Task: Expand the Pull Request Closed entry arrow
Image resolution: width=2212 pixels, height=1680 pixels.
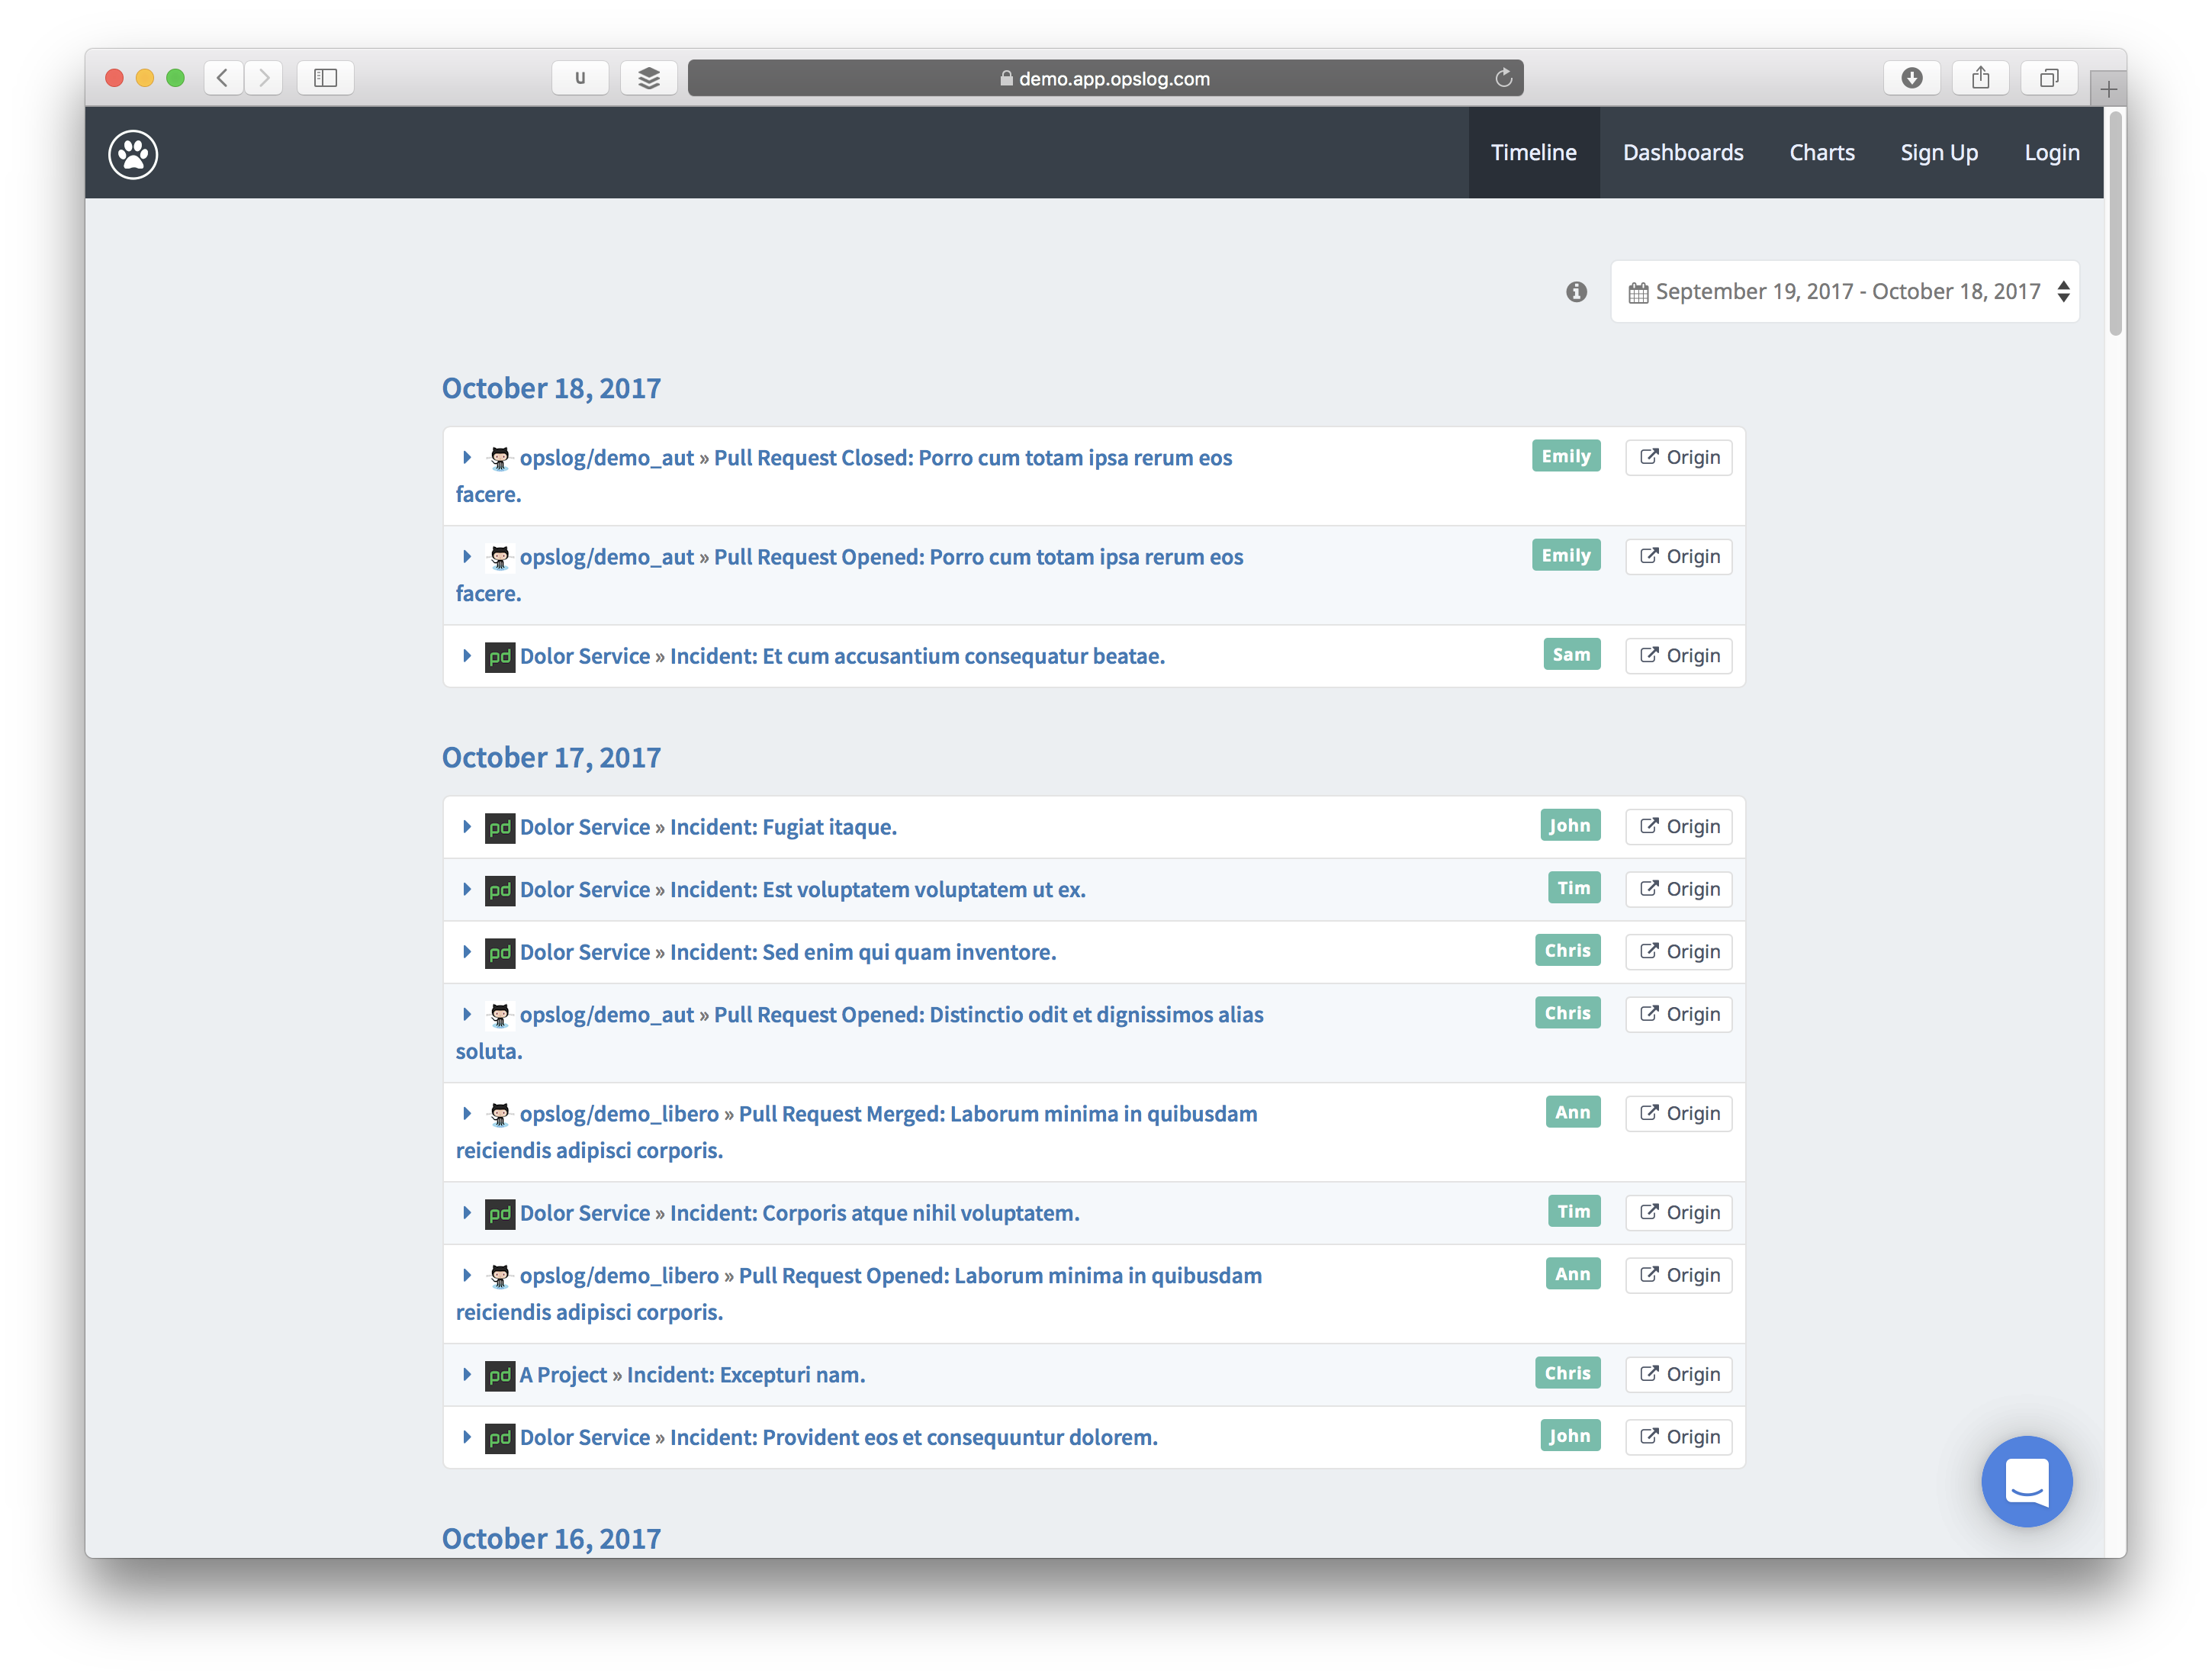Action: [467, 458]
